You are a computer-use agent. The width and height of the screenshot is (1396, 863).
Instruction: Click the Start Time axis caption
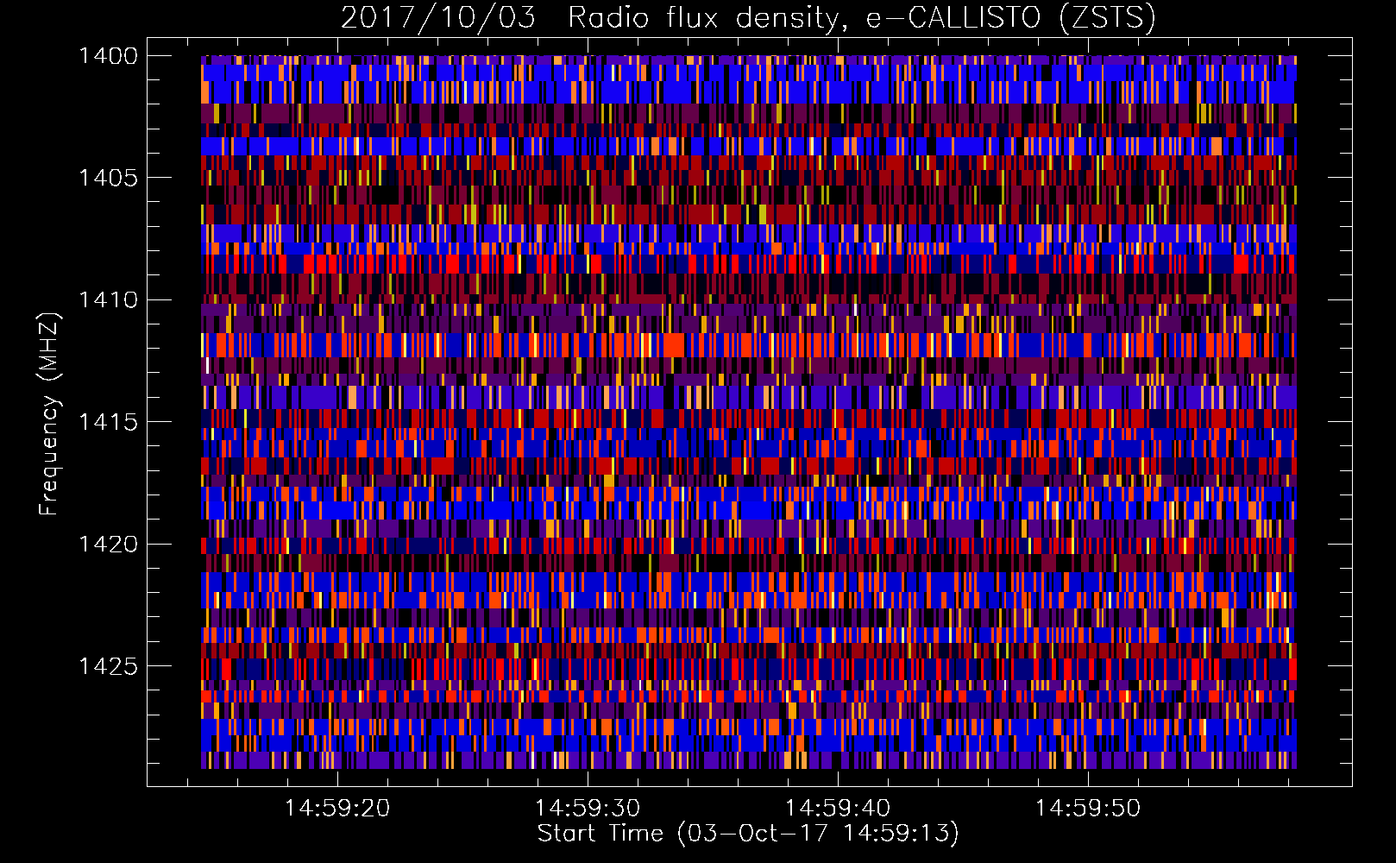coord(748,834)
